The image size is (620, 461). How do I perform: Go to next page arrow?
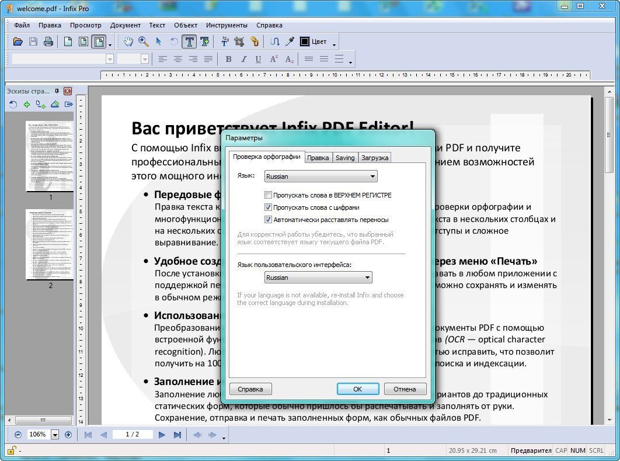click(x=162, y=435)
